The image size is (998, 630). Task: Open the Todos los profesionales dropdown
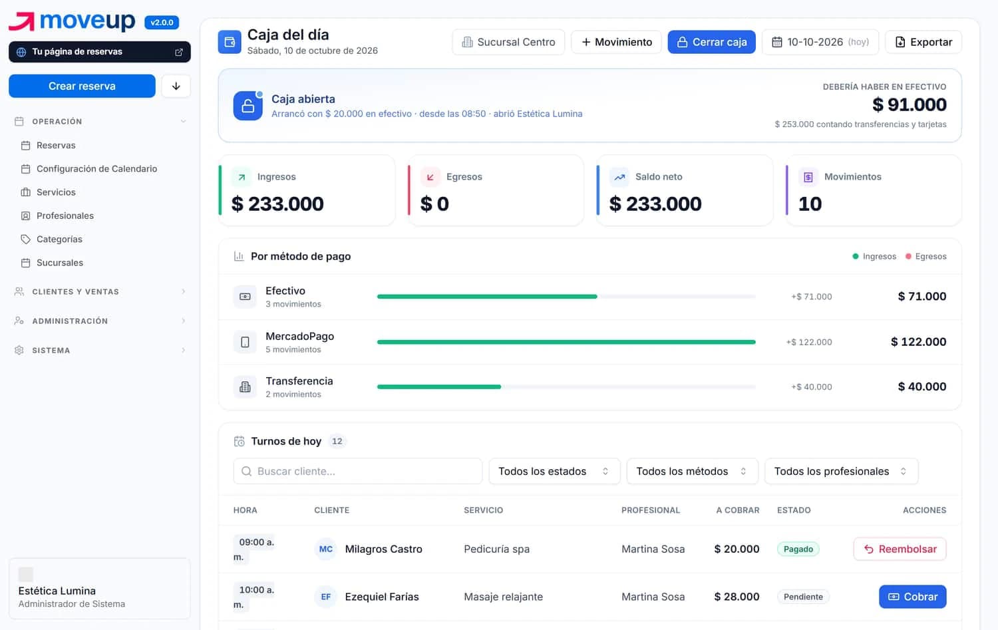click(841, 471)
